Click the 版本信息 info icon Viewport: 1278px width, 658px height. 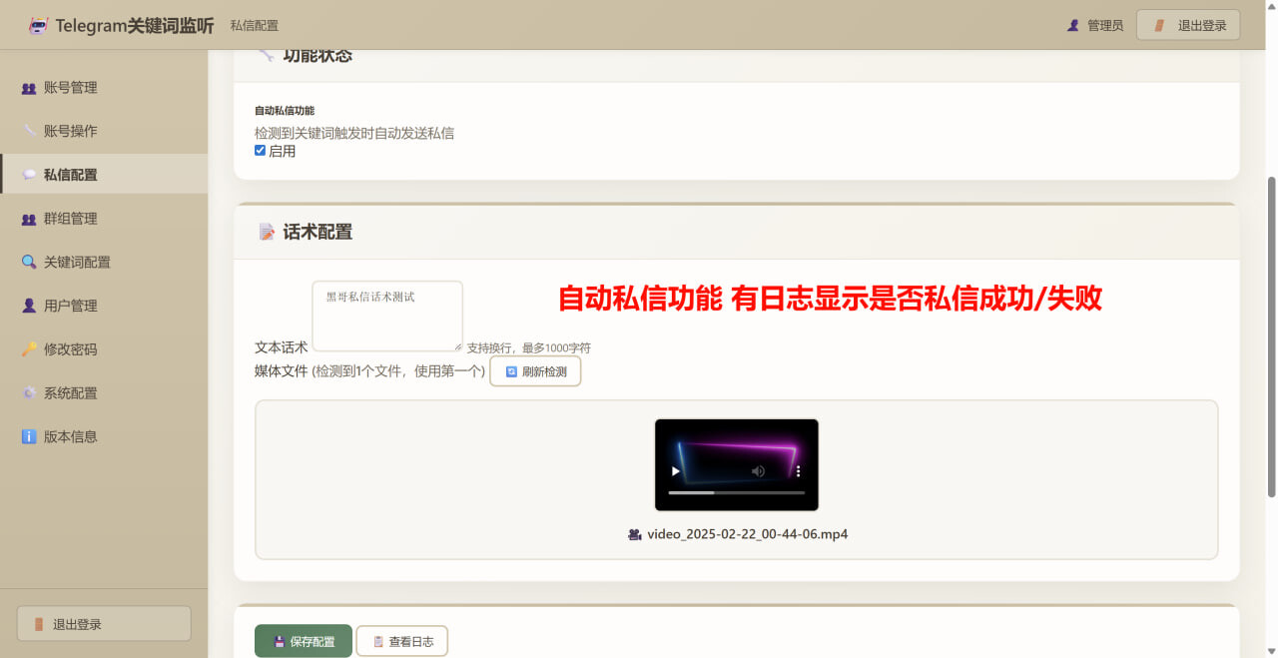29,436
